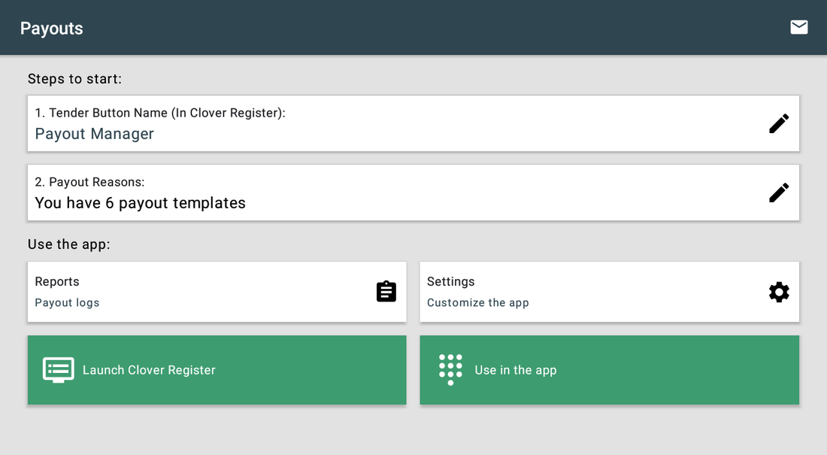827x455 pixels.
Task: Click the 'Payout logs' subtitle
Action: coord(67,302)
